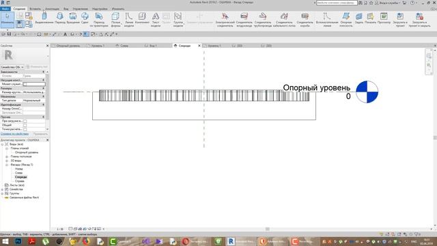
Task: Open the Справка по свойствам link
Action: [x=14, y=134]
